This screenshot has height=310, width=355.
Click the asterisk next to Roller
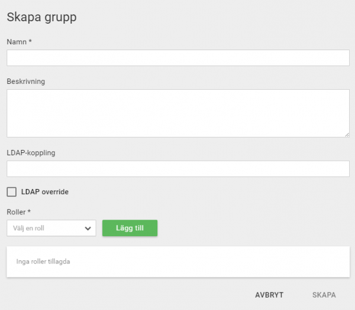29,211
